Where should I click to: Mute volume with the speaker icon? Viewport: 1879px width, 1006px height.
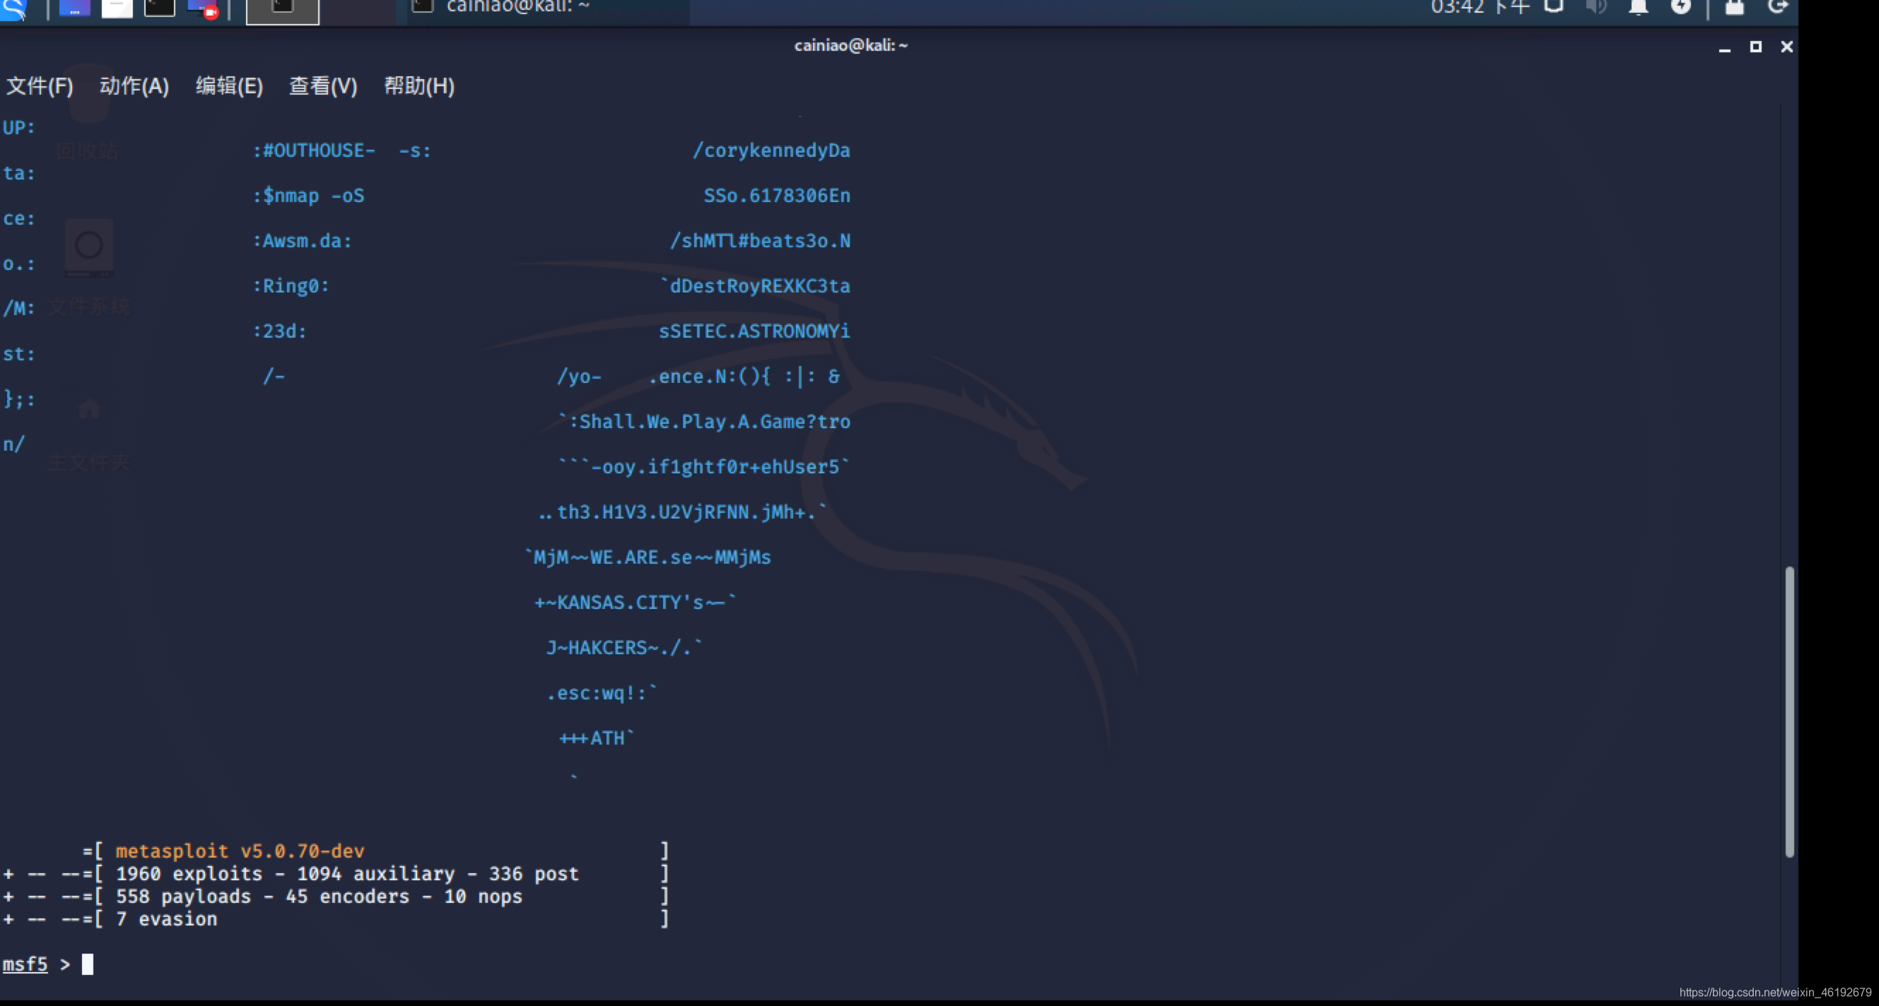click(x=1596, y=7)
